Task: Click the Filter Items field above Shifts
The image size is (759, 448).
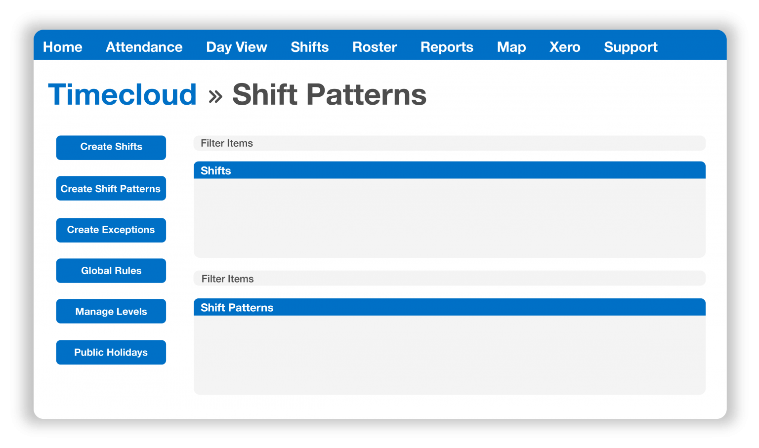Action: (449, 143)
